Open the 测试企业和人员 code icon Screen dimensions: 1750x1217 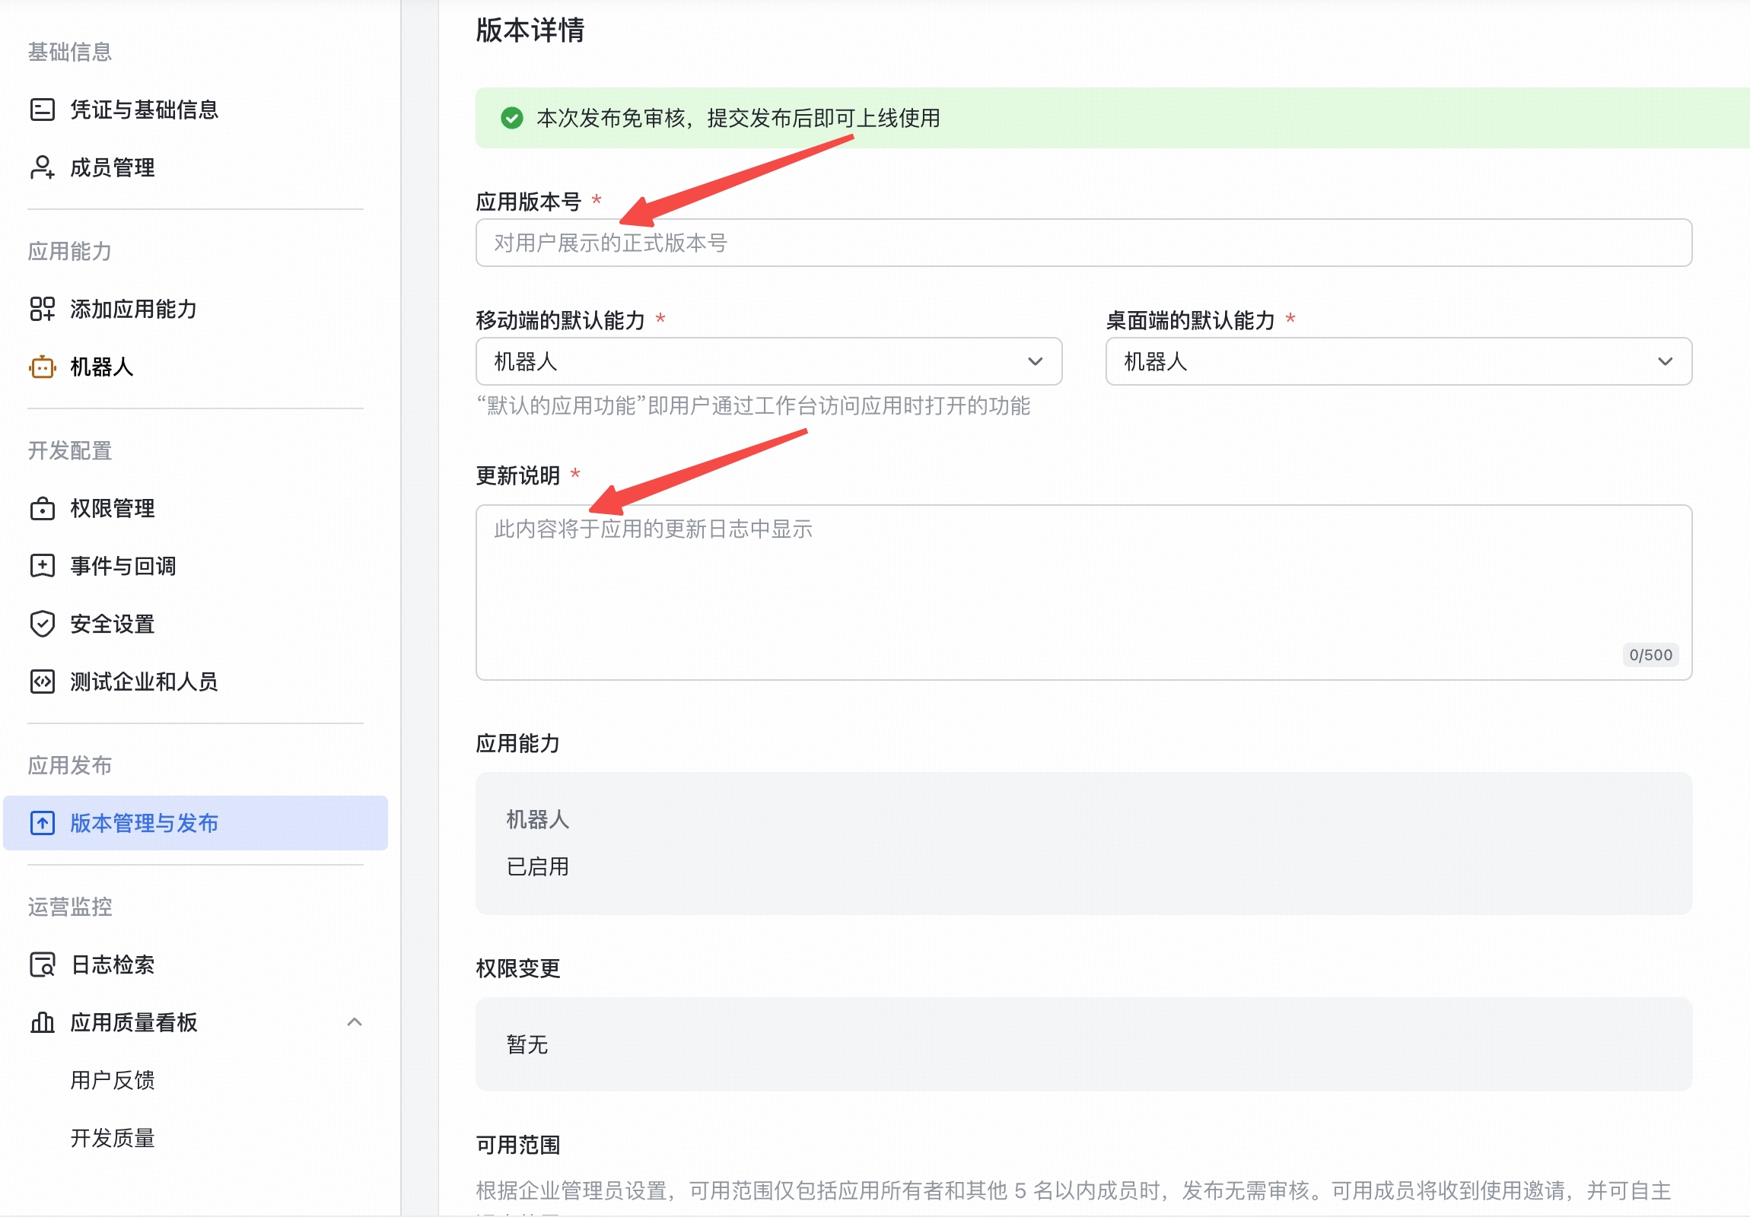pos(42,682)
